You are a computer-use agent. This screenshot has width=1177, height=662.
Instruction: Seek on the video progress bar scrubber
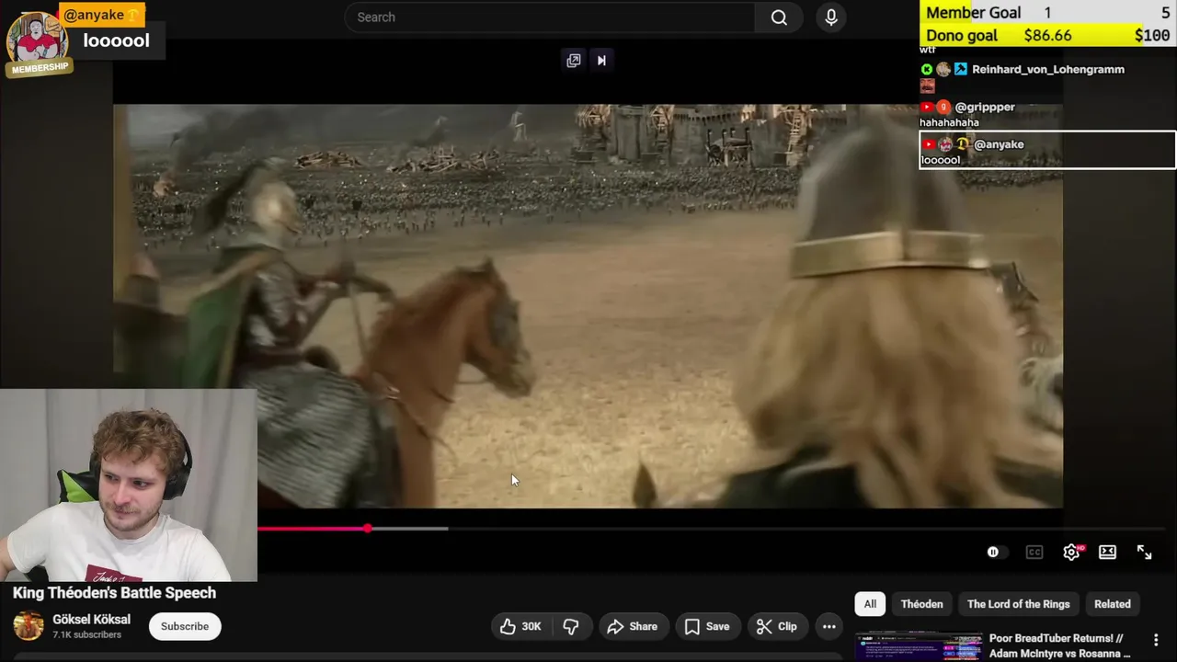[368, 529]
